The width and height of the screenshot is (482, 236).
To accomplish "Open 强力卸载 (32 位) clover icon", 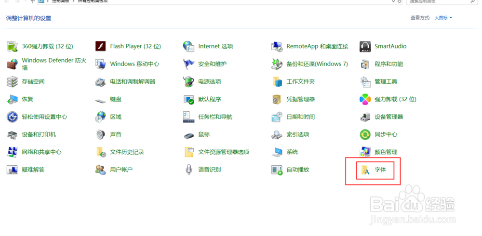I will point(365,99).
